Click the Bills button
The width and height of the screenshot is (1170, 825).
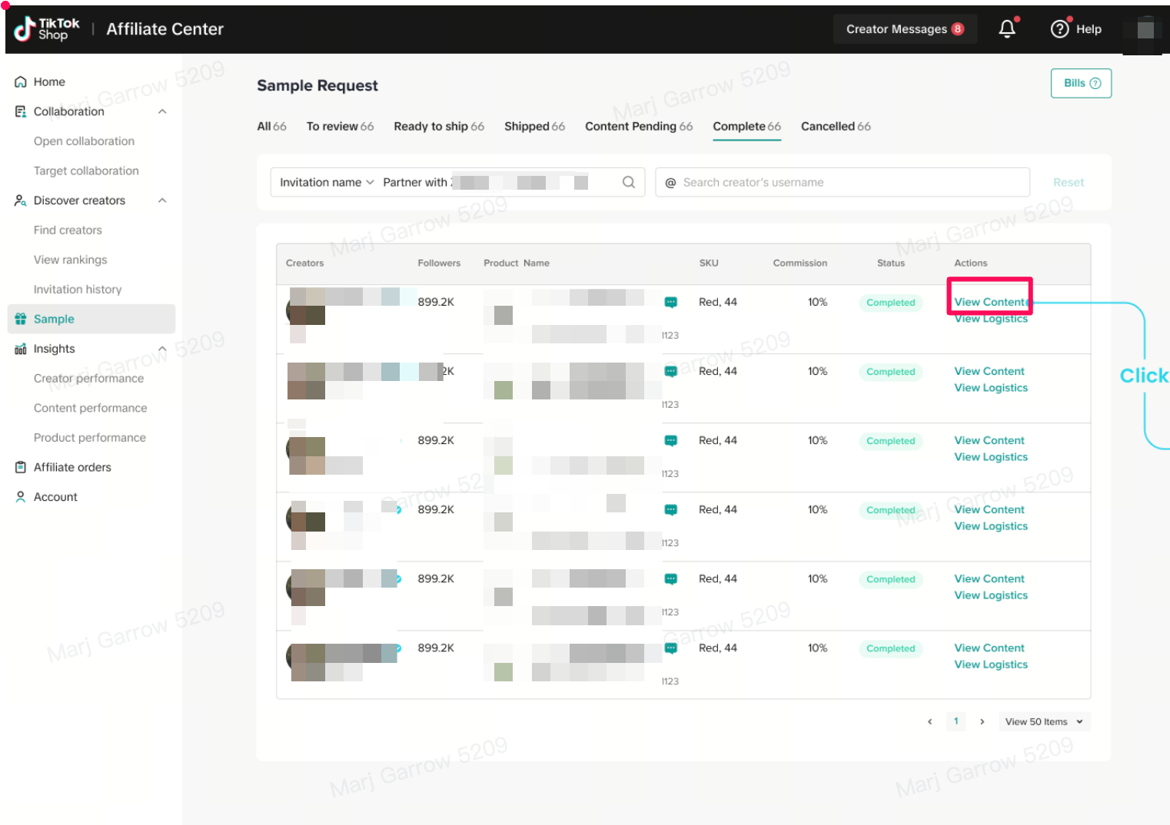tap(1081, 84)
